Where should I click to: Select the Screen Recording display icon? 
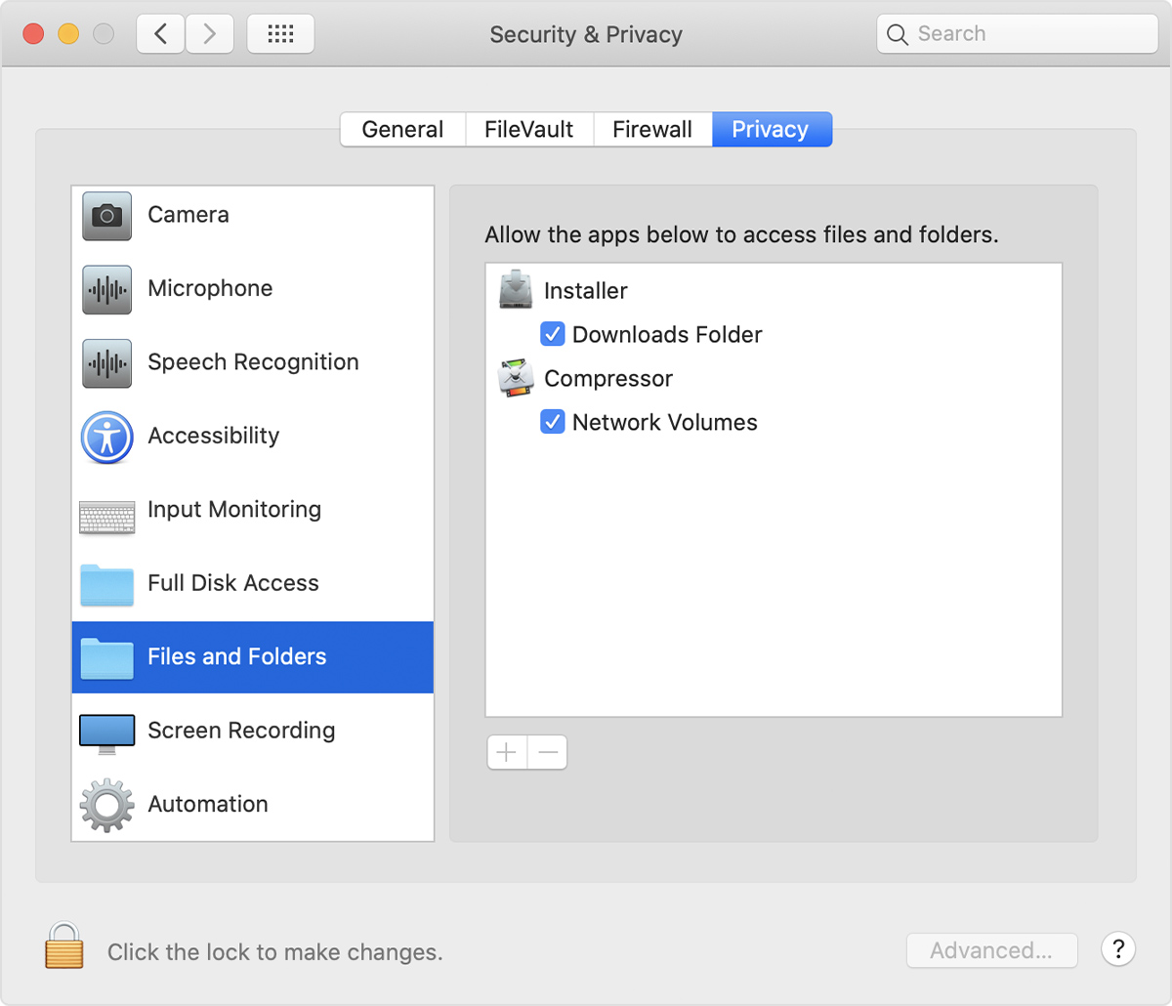click(106, 732)
